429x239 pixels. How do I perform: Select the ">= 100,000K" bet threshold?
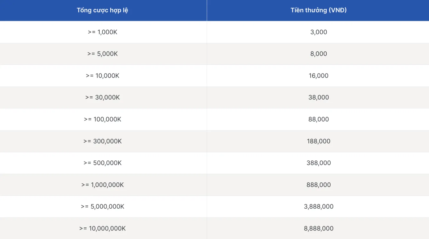pos(102,119)
